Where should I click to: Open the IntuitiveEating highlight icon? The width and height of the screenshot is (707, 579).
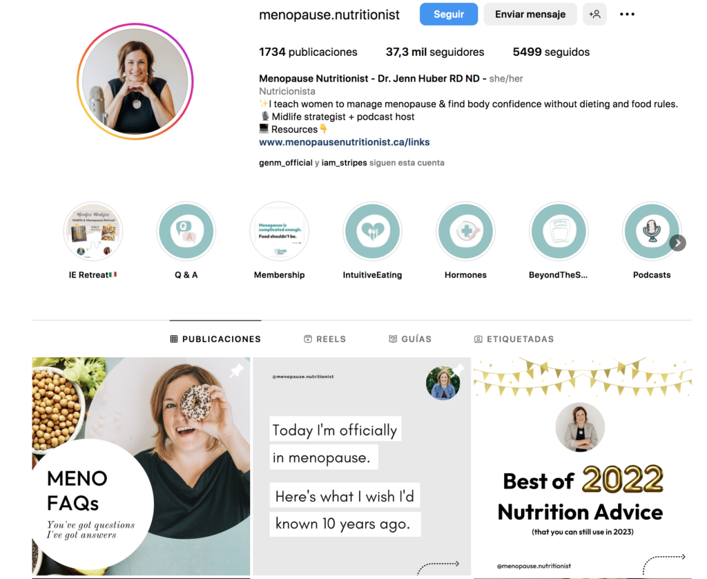click(x=372, y=231)
